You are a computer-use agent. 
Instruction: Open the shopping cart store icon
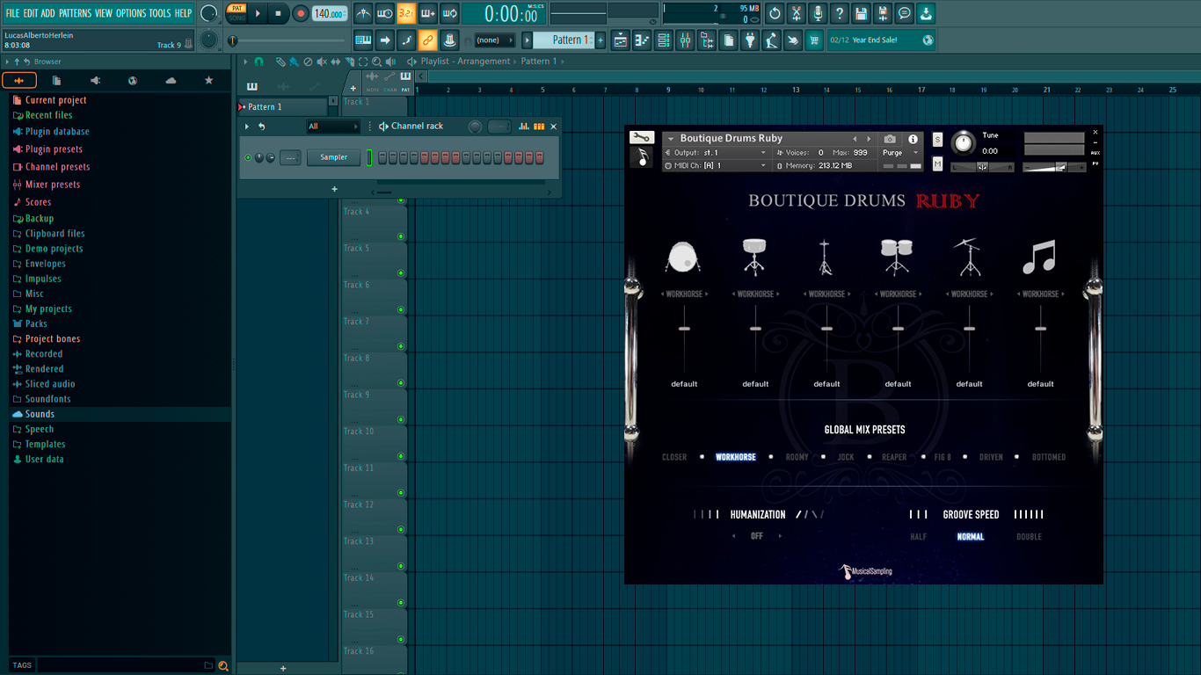pyautogui.click(x=814, y=40)
